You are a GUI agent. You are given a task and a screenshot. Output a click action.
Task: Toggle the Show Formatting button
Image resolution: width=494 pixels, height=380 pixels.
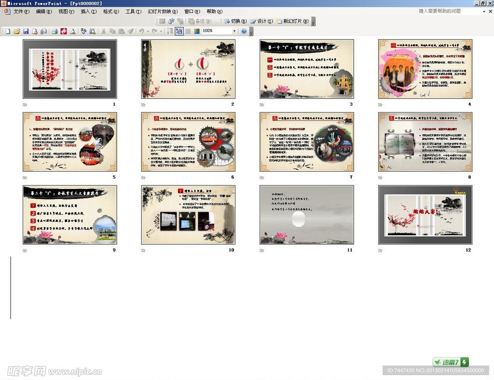point(179,31)
